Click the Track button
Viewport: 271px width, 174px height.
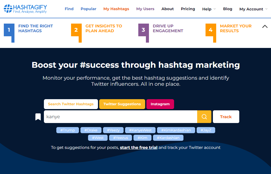tap(226, 117)
